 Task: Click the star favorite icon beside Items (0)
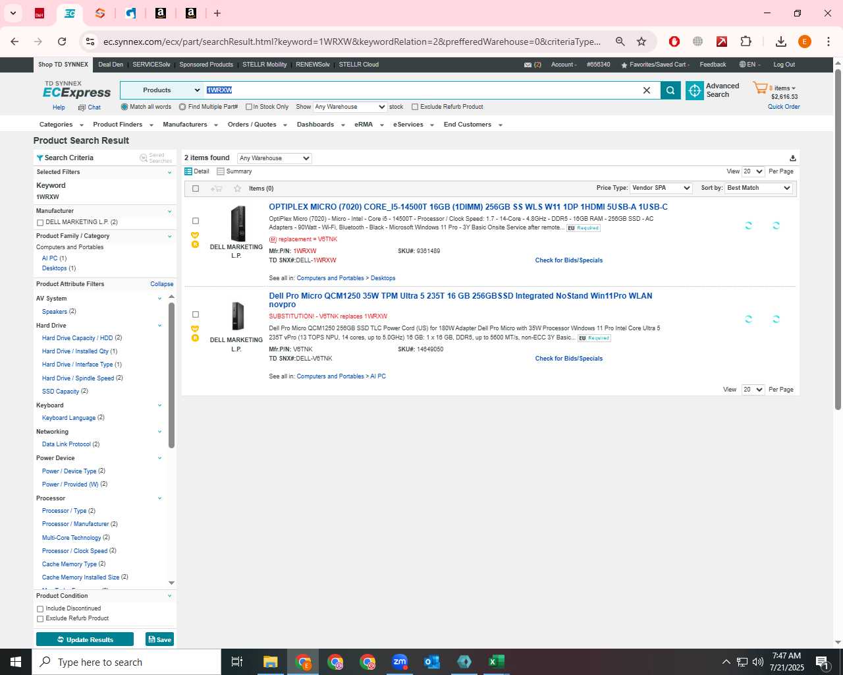238,189
